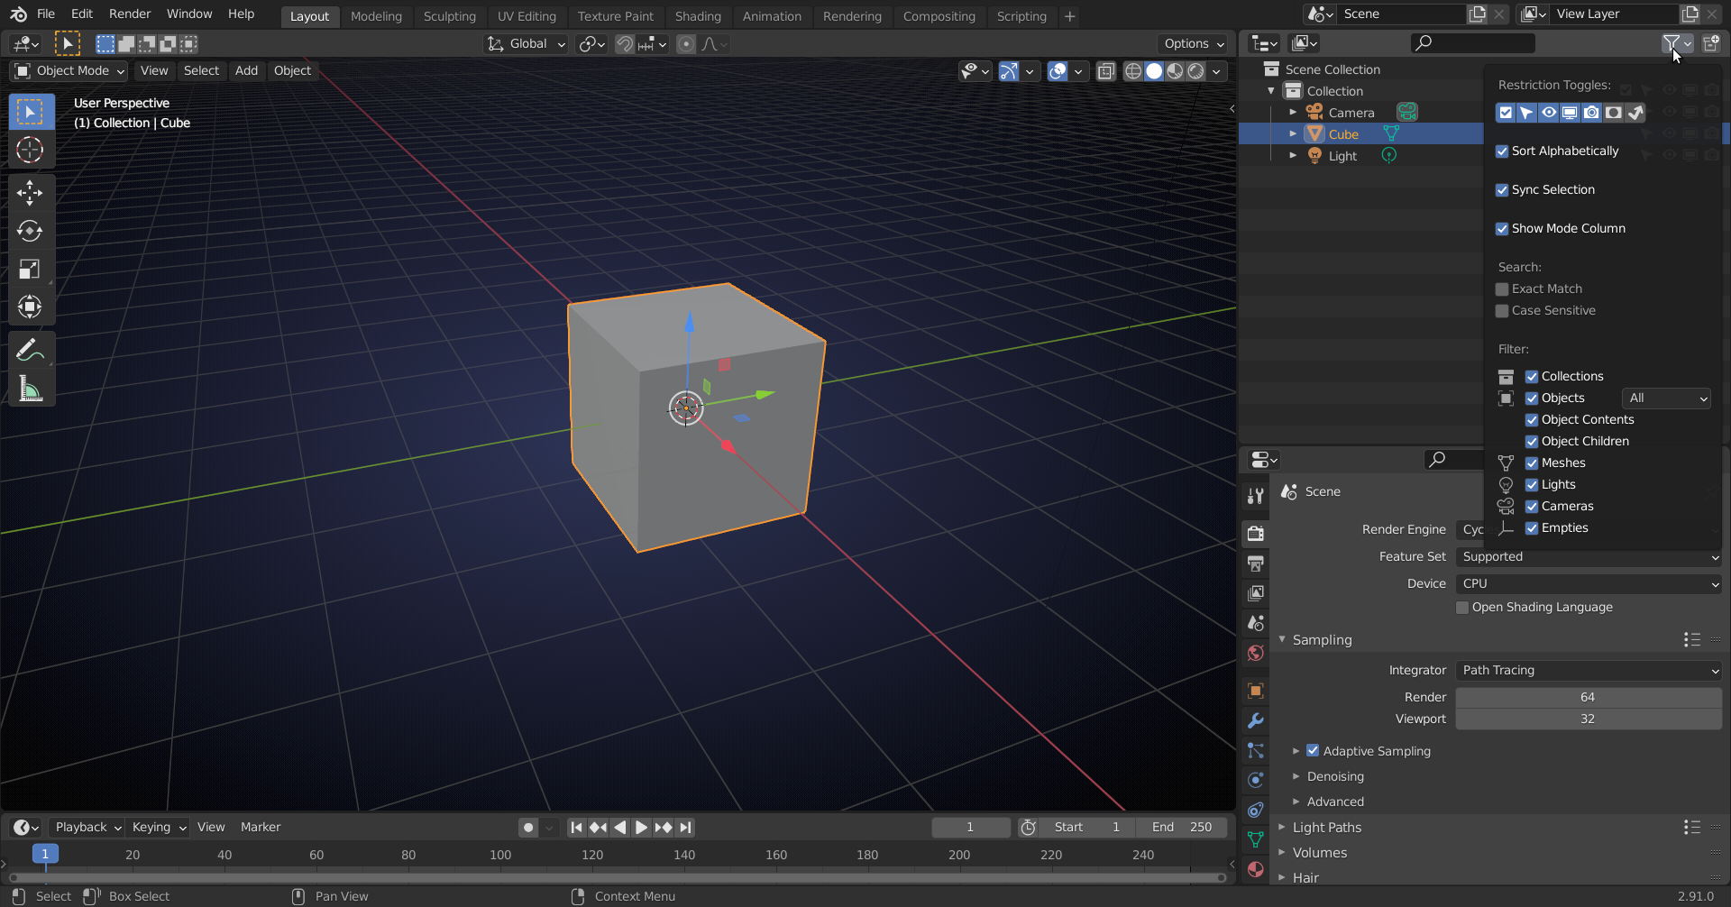This screenshot has height=907, width=1731.
Task: Open the View Layer properties tab
Action: 1255,593
